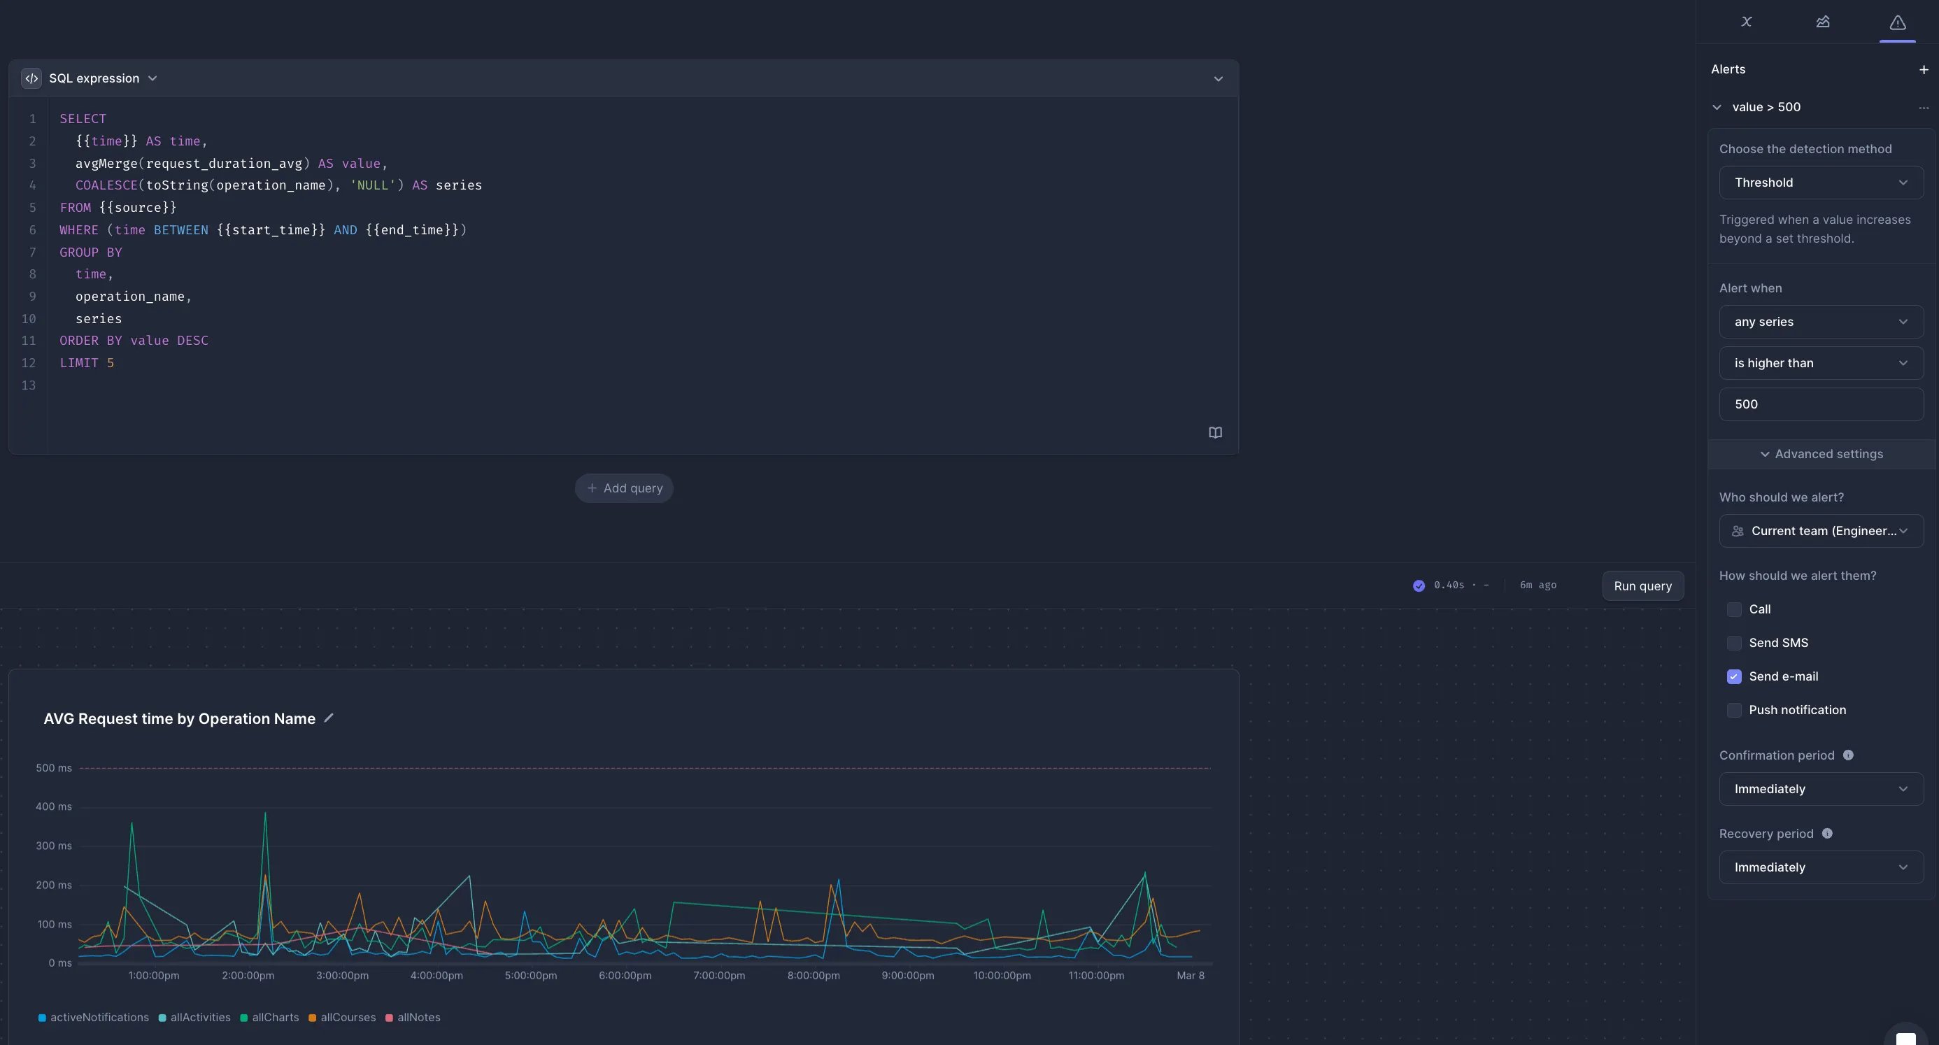Enable the Call alert checkbox
The image size is (1939, 1045).
pos(1734,609)
